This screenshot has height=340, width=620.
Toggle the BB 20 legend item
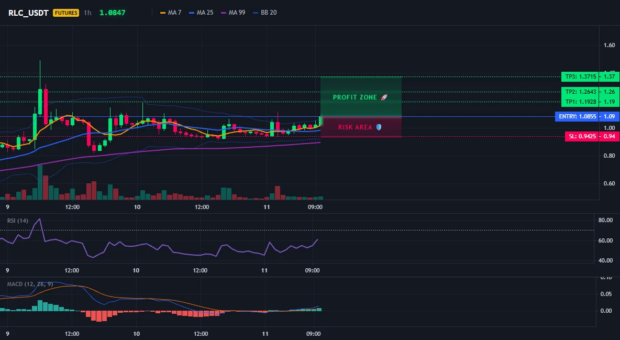[x=265, y=13]
